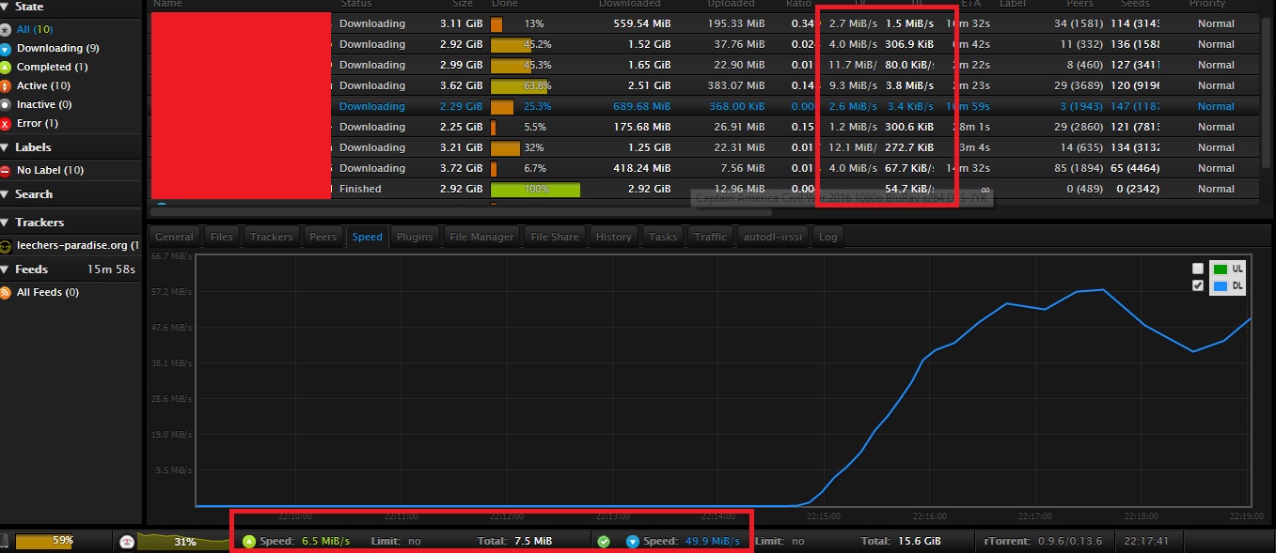The width and height of the screenshot is (1276, 553).
Task: Open the Trackers details tab
Action: point(272,237)
